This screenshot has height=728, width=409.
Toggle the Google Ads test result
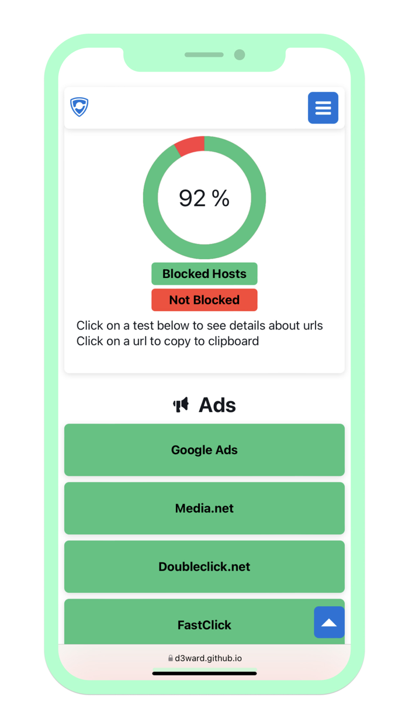coord(204,449)
